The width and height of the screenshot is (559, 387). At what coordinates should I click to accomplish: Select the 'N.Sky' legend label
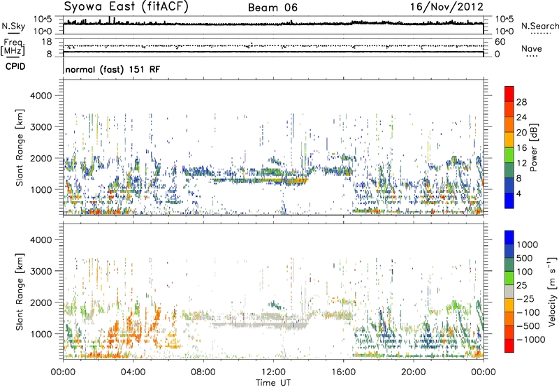click(x=13, y=26)
